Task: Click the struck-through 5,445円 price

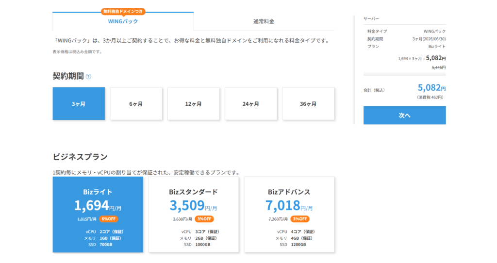Action: tap(438, 67)
